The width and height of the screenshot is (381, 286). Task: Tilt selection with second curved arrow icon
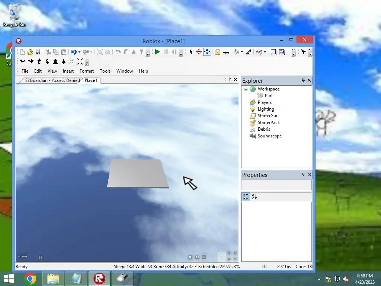126,52
